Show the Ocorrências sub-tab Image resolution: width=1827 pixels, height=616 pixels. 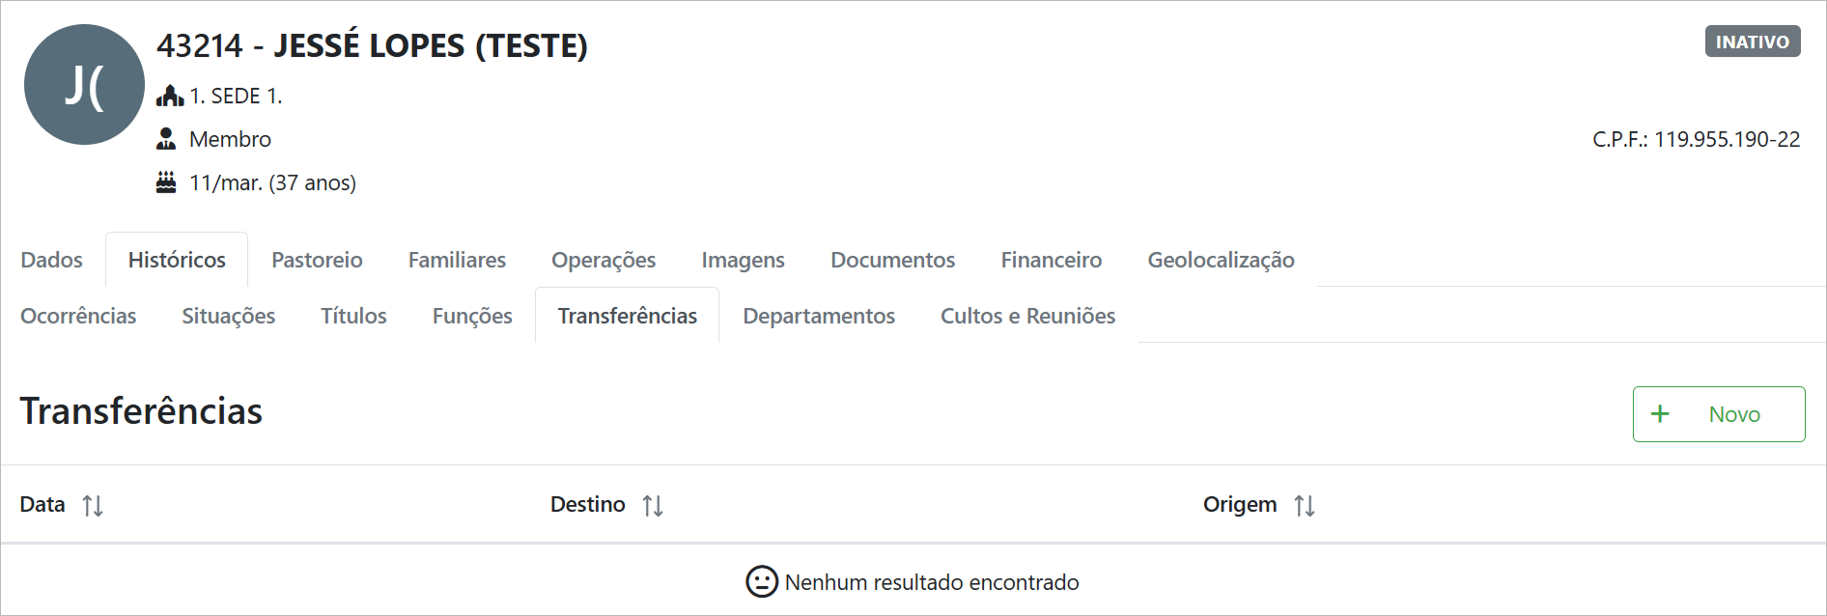[78, 316]
